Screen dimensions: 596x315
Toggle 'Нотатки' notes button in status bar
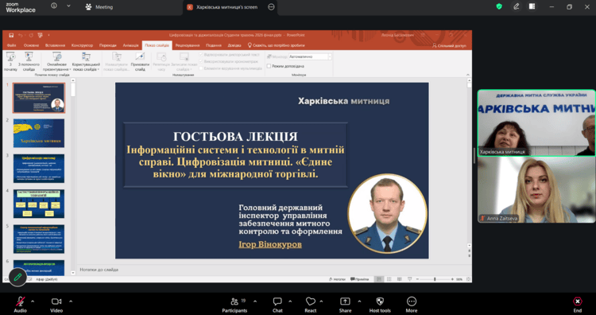[x=338, y=279]
